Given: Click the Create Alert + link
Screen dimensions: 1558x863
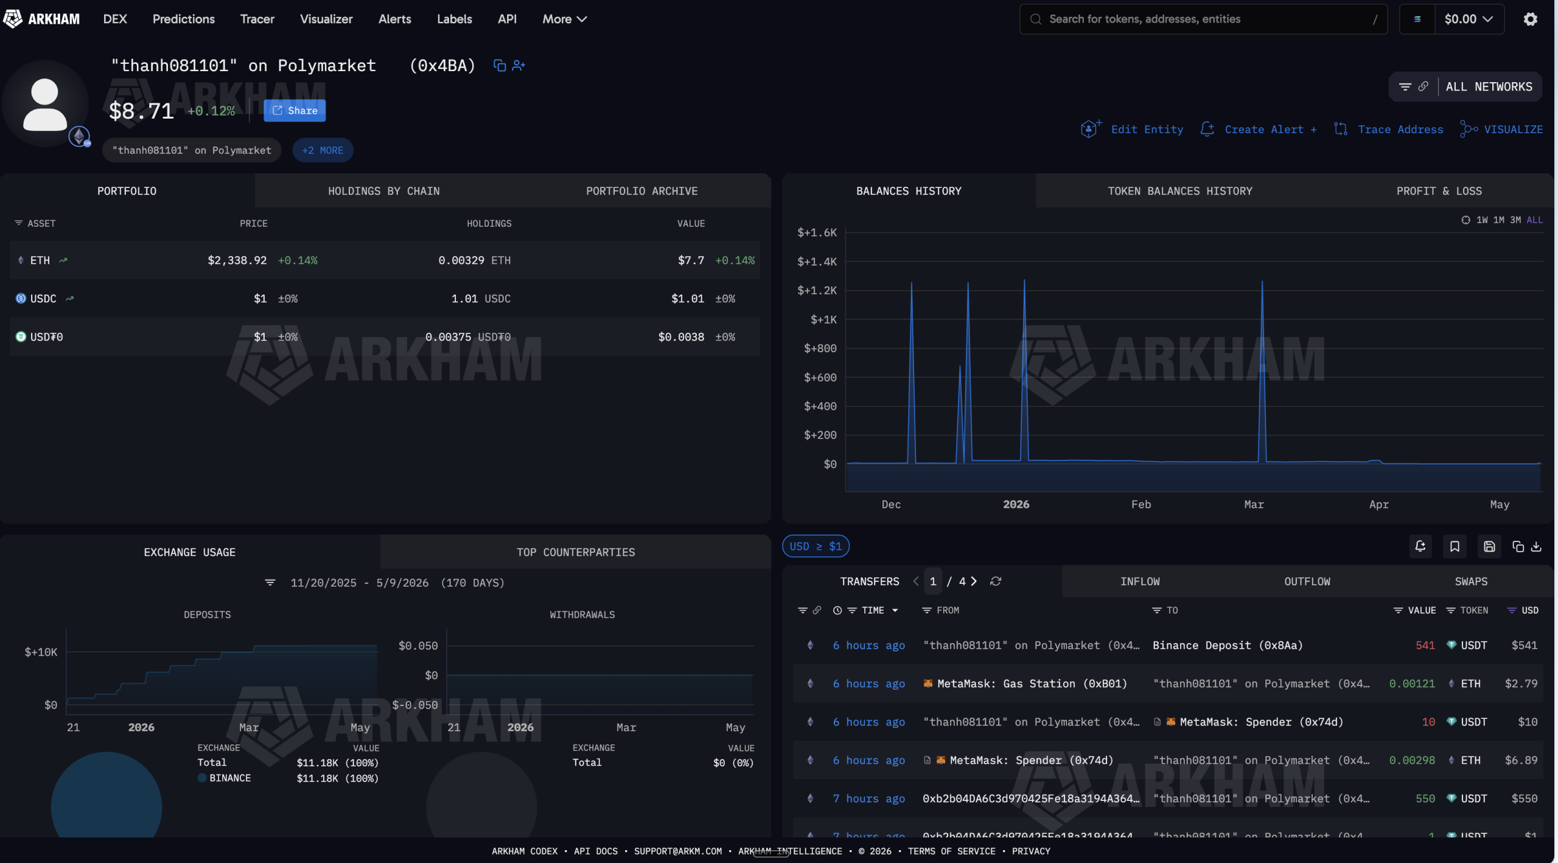Looking at the screenshot, I should [1271, 130].
